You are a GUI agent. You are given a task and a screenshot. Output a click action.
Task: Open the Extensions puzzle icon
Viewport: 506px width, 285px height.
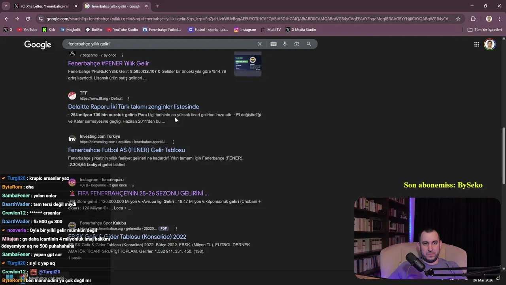473,19
